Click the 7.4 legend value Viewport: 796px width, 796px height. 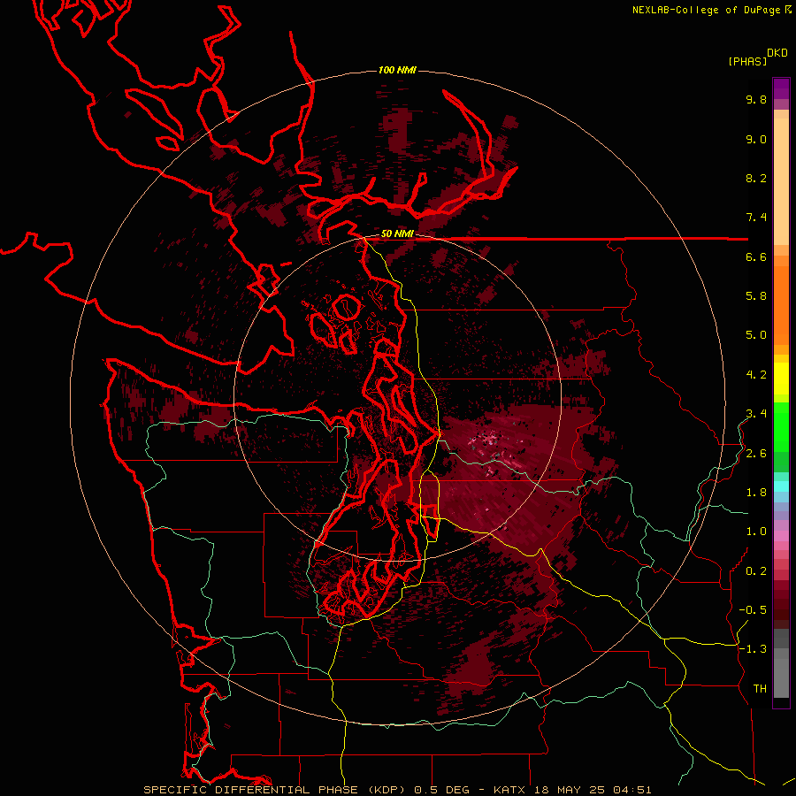point(756,218)
